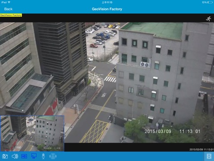Click the 11:13:01 time overlay in video
This screenshot has height=161, width=214.
190,131
